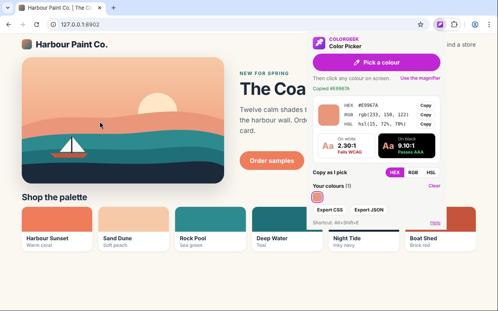Click the On black contrast card
This screenshot has height=311, width=498.
[x=407, y=146]
